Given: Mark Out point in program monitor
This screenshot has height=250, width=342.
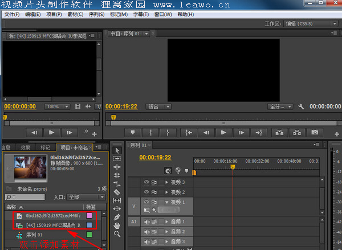Looking at the screenshot, I should click(x=168, y=132).
